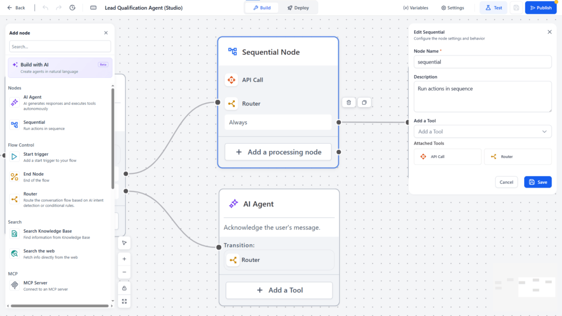Open the Variables menu
This screenshot has width=562, height=316.
pos(415,8)
